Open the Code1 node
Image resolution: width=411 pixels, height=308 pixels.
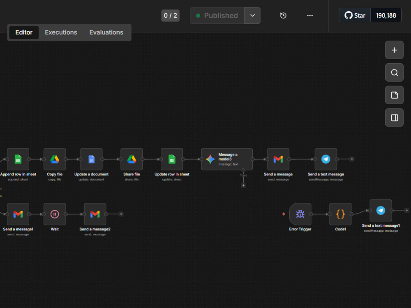pyautogui.click(x=340, y=214)
